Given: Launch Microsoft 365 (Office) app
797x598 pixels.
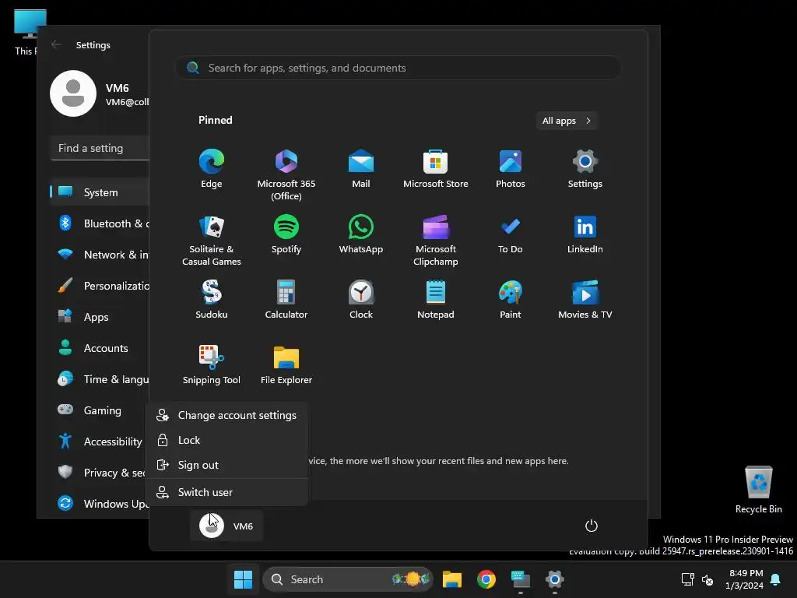Looking at the screenshot, I should (286, 174).
